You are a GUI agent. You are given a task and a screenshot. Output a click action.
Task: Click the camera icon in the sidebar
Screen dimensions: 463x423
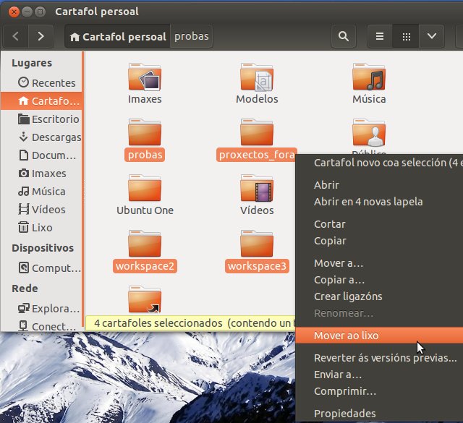tap(24, 173)
